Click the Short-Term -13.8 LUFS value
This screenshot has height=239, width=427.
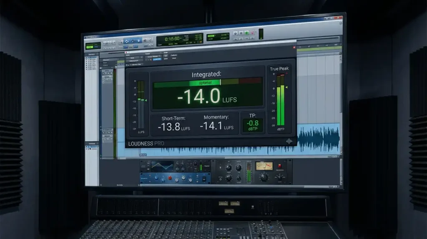point(174,127)
